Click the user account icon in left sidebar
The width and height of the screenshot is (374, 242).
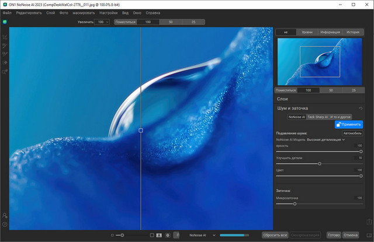tap(5, 216)
